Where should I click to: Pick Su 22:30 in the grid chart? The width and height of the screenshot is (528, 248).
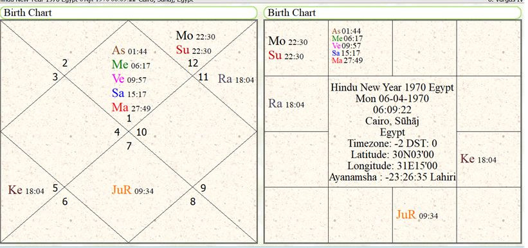coord(286,55)
